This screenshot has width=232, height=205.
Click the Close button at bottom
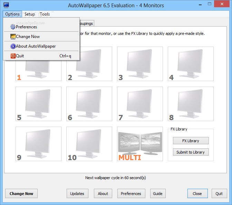197,194
